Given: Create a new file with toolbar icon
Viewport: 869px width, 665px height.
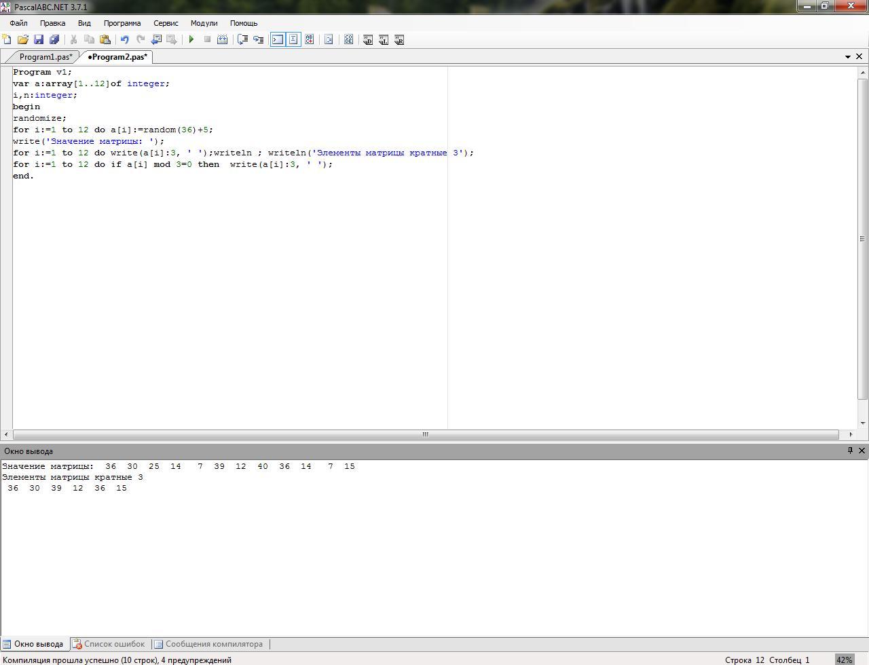Looking at the screenshot, I should (7, 39).
